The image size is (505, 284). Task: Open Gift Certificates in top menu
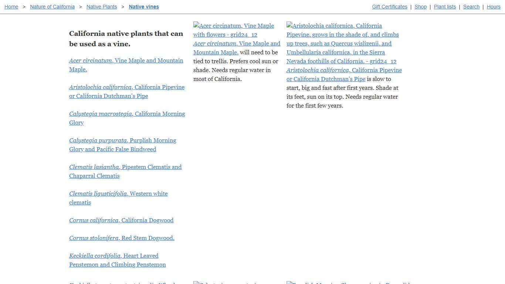pos(389,7)
